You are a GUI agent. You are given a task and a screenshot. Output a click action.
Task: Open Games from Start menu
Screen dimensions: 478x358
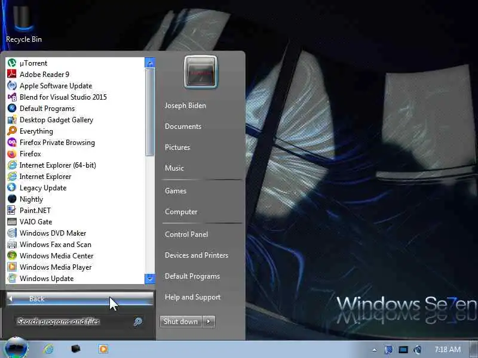click(176, 191)
